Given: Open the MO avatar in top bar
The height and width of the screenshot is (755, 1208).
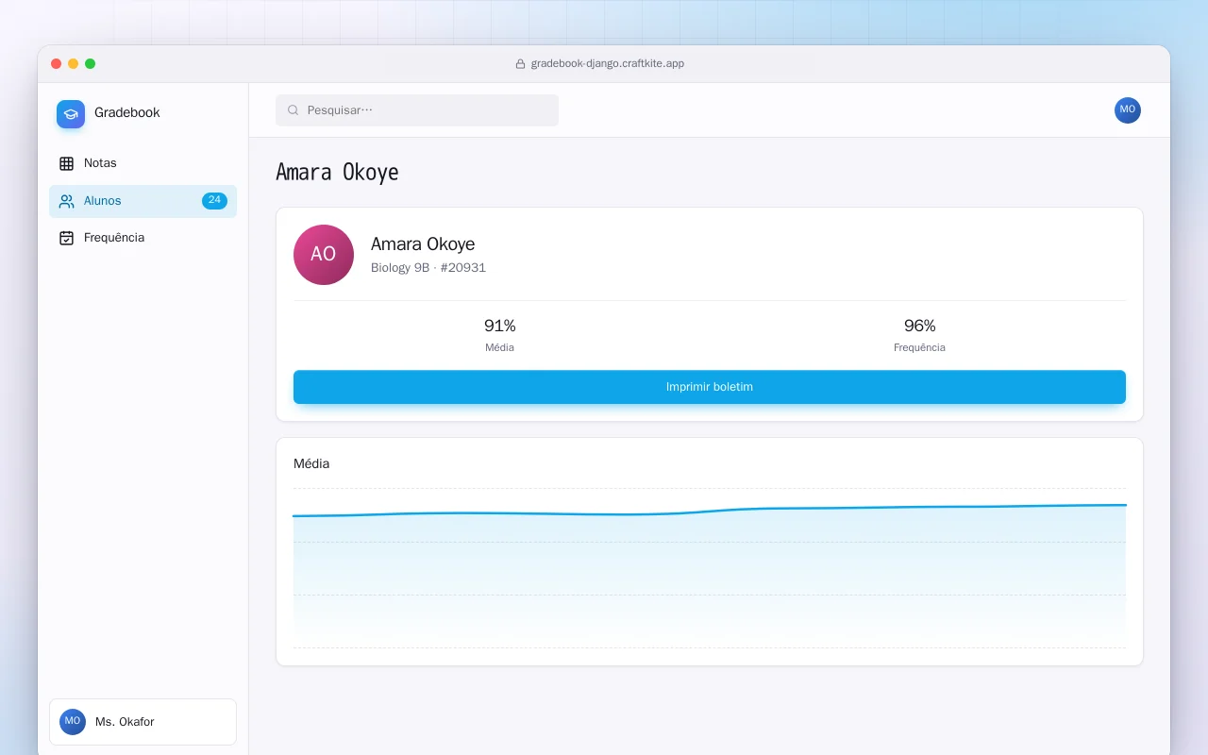Looking at the screenshot, I should 1127,110.
